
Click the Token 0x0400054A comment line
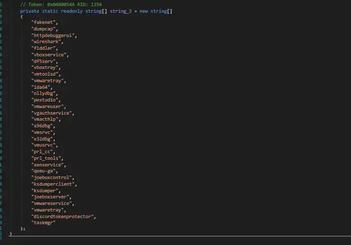coord(61,5)
